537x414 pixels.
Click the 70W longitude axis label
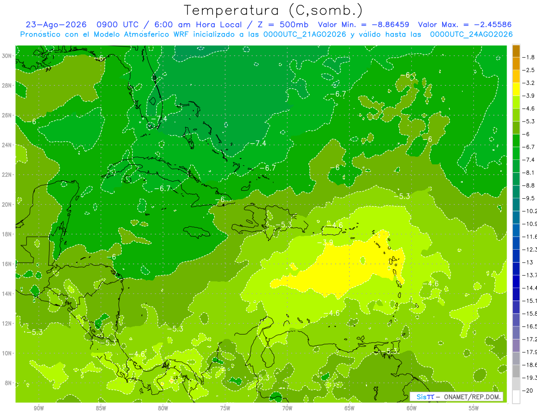(x=287, y=408)
